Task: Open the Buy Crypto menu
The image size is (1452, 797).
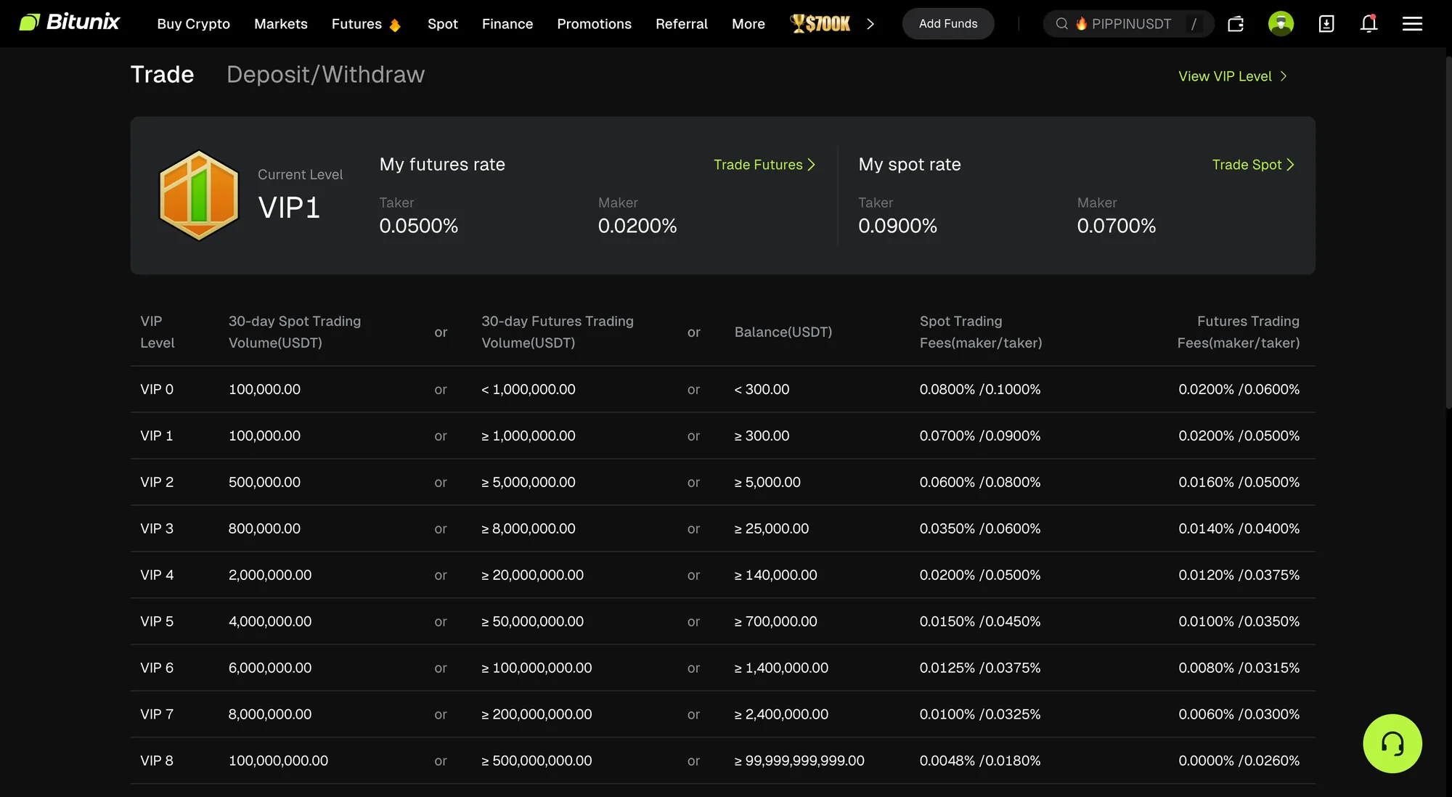Action: [x=193, y=24]
